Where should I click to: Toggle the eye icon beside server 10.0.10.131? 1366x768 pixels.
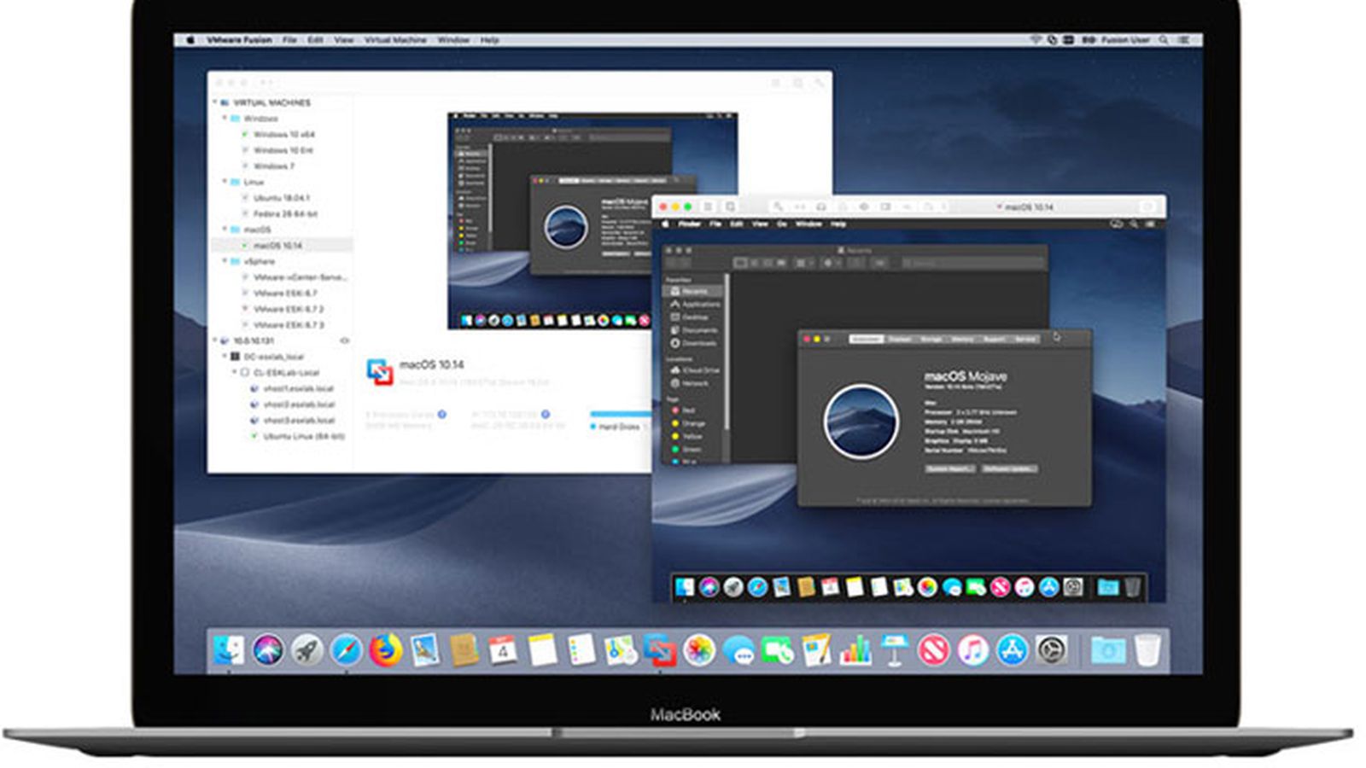345,340
